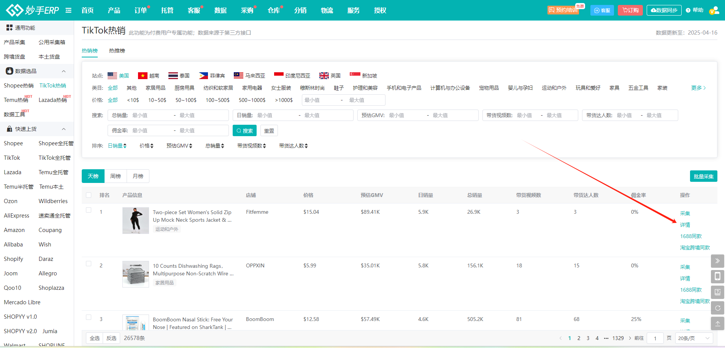Collapse the 快速上货 sidebar section
725x348 pixels.
click(x=63, y=129)
